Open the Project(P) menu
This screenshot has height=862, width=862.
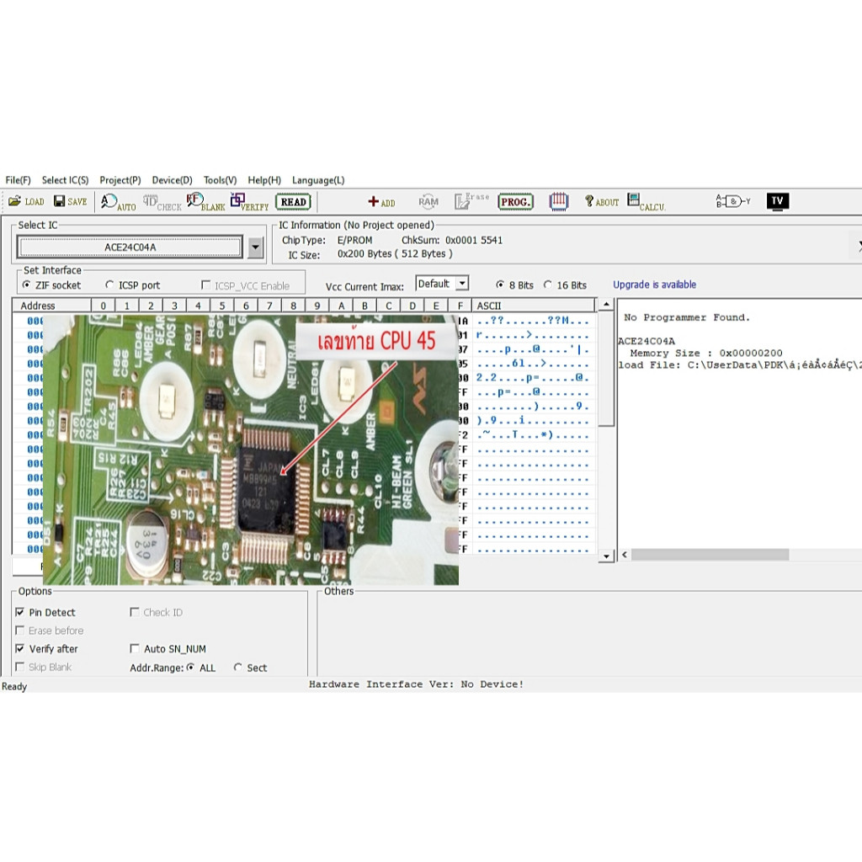click(120, 180)
